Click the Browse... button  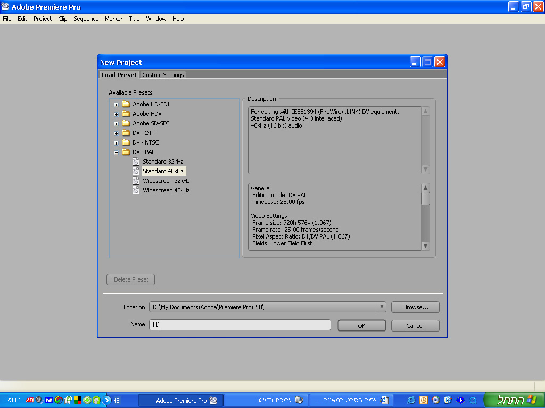click(415, 307)
